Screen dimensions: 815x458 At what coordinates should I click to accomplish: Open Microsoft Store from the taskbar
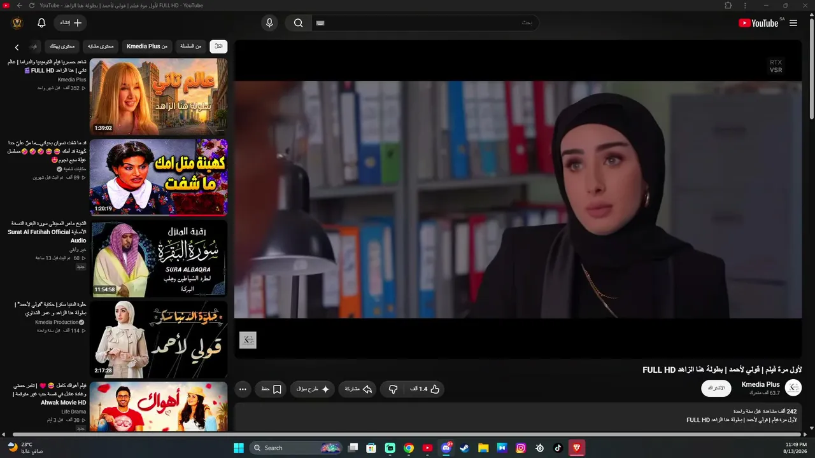tap(371, 448)
